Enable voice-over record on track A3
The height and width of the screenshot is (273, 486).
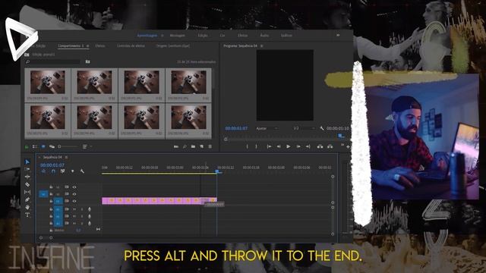tap(90, 223)
